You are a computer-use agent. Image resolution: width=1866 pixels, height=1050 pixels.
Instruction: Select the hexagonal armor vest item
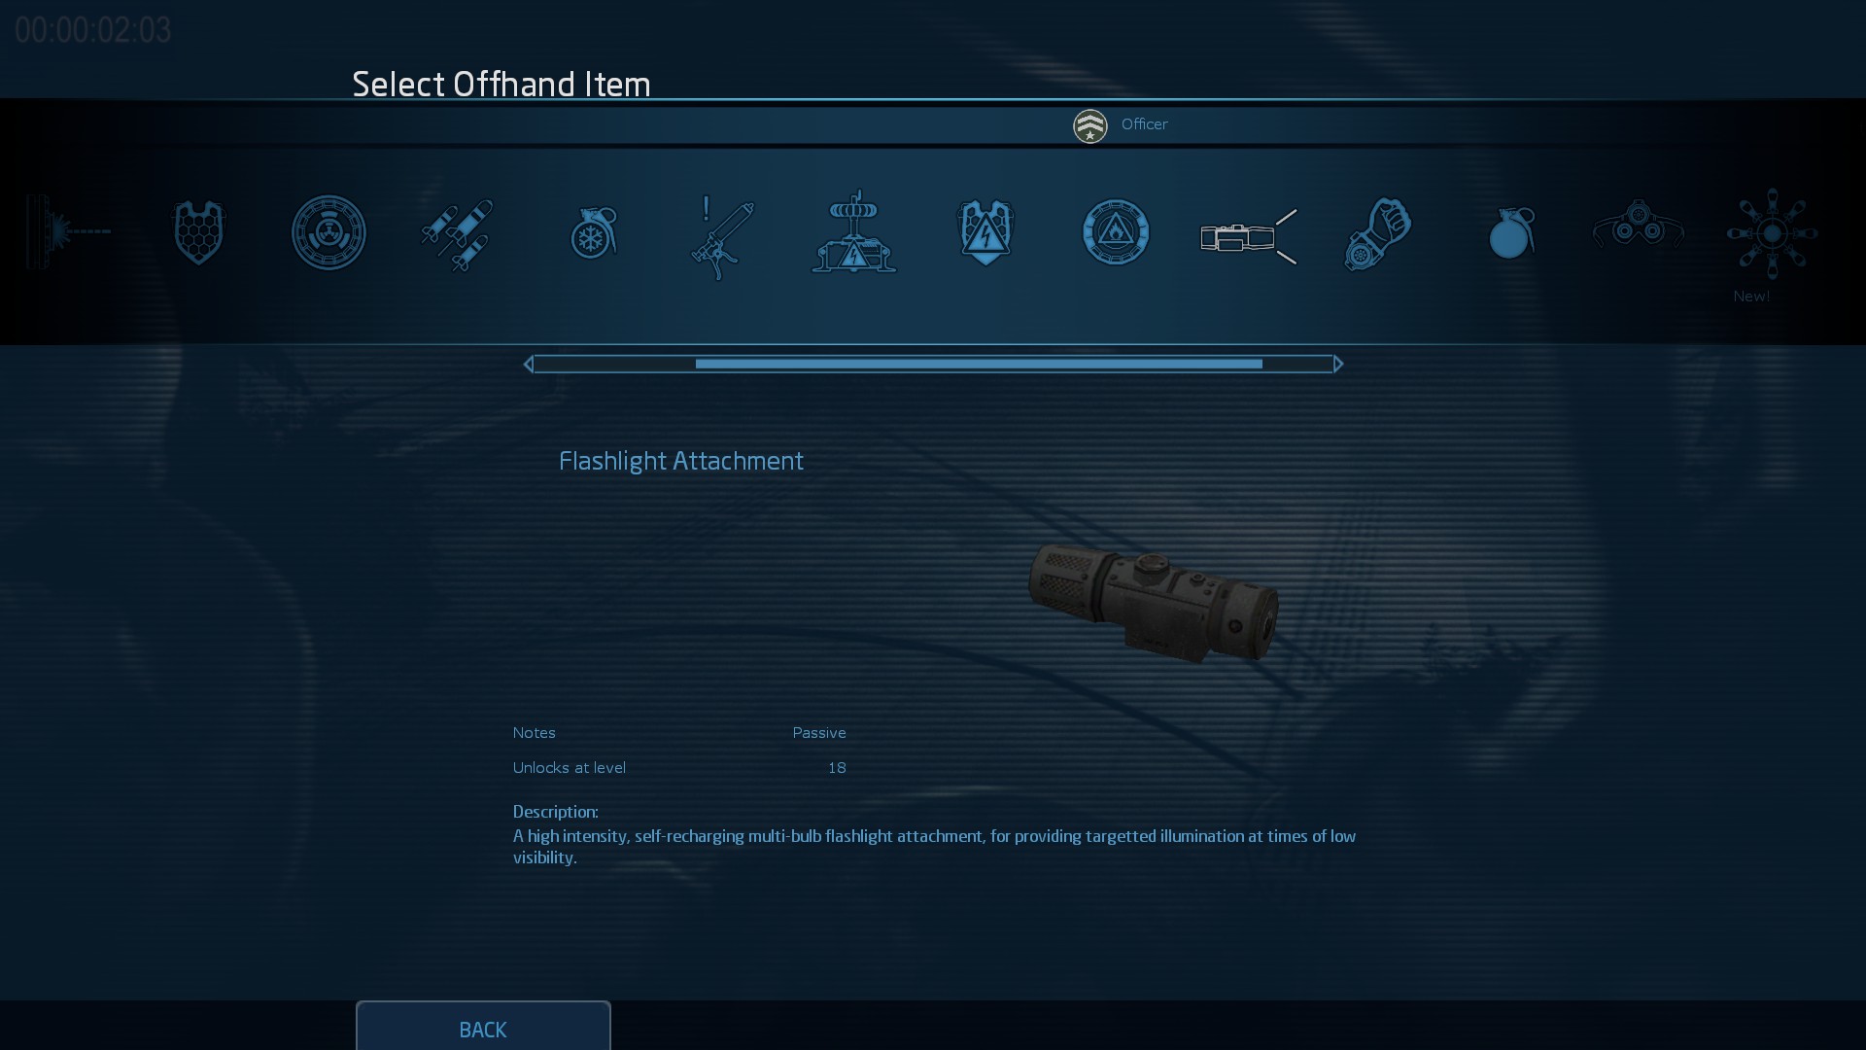(199, 232)
